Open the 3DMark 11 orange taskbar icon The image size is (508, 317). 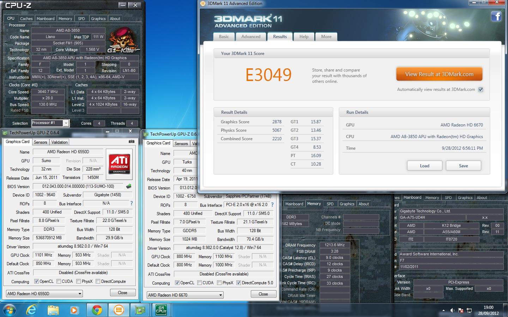tap(119, 310)
